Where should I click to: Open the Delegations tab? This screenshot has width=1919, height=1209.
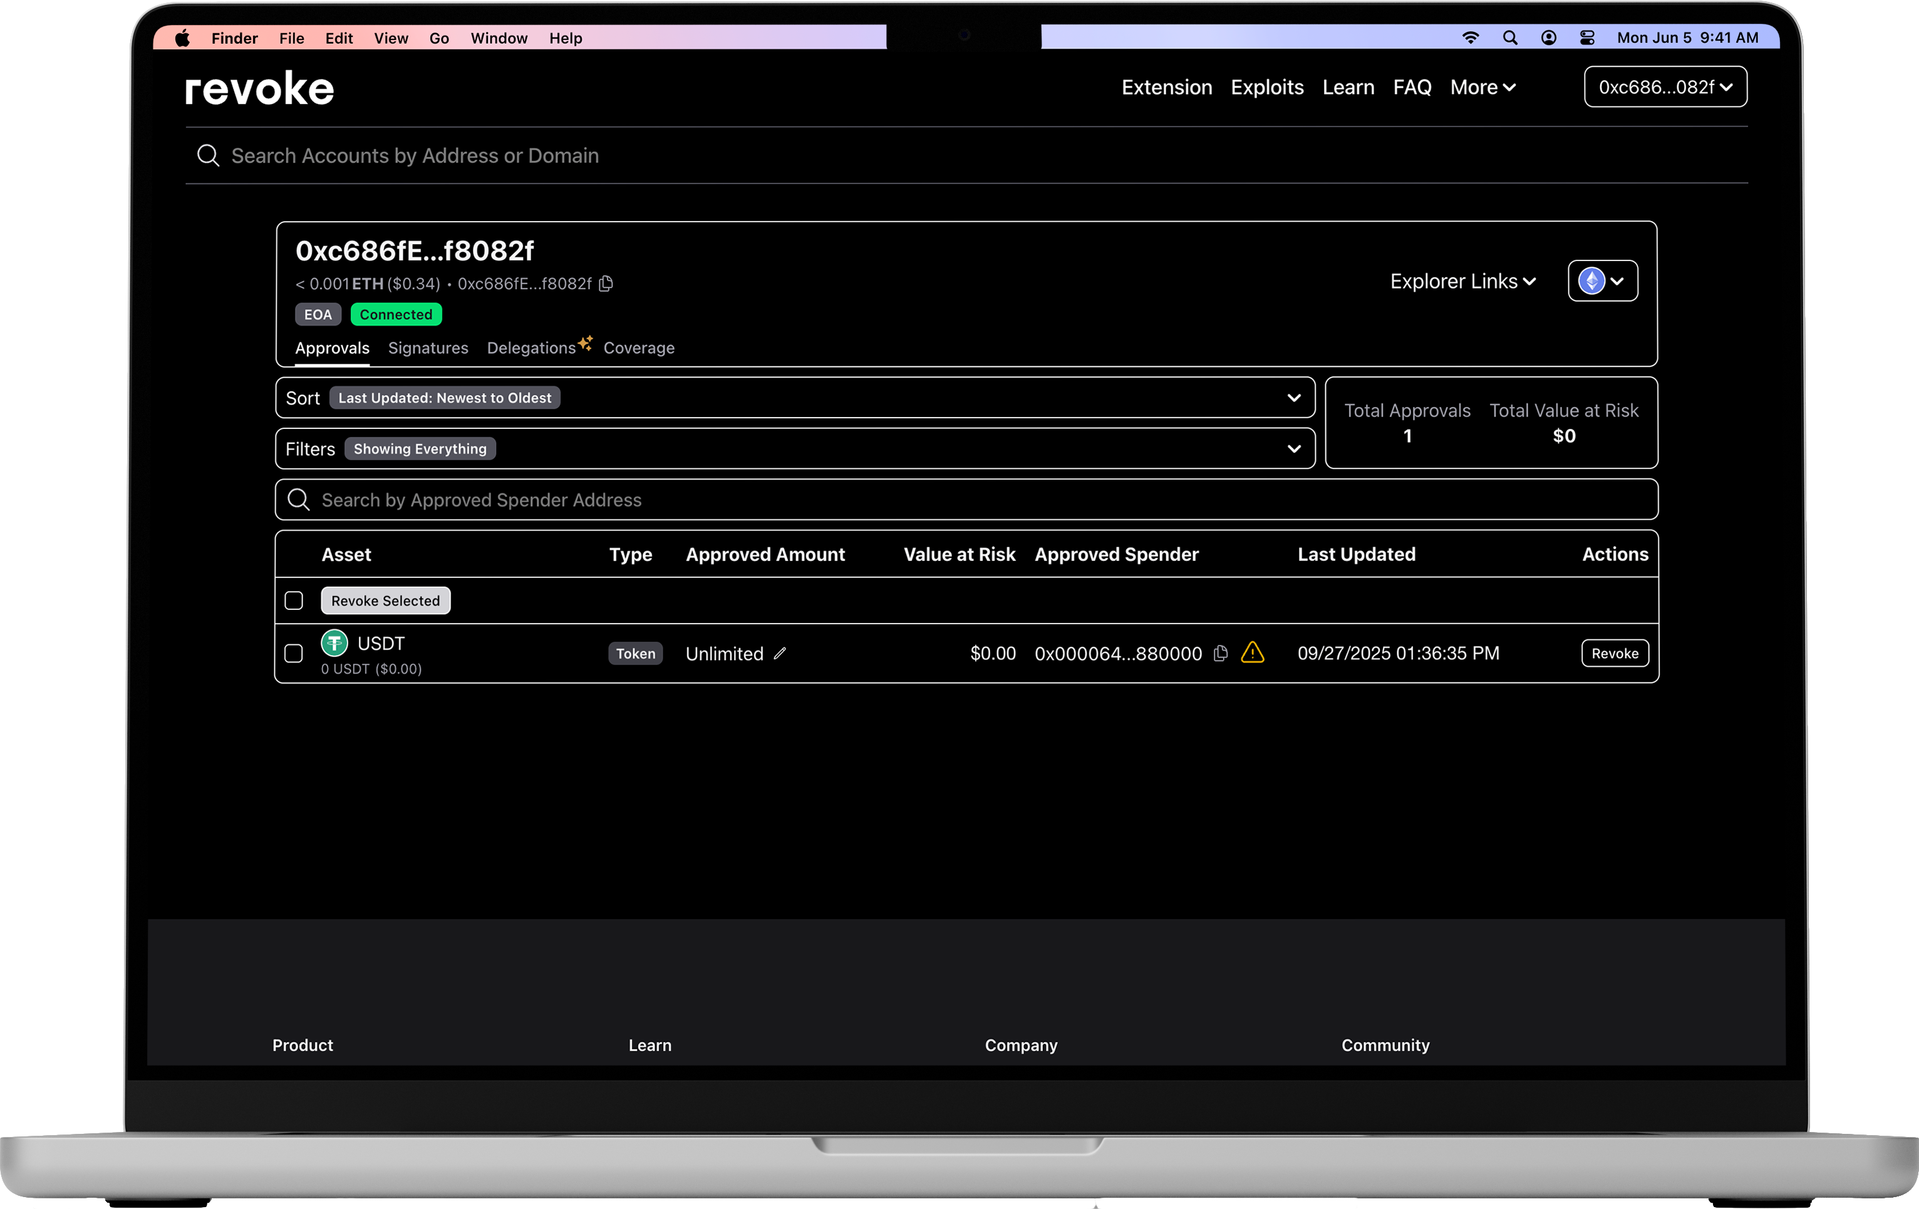(x=530, y=348)
